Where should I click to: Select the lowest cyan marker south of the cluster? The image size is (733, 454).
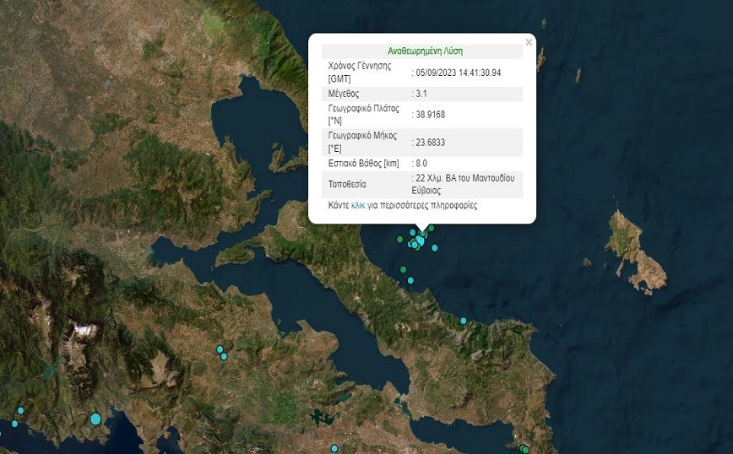(x=410, y=280)
